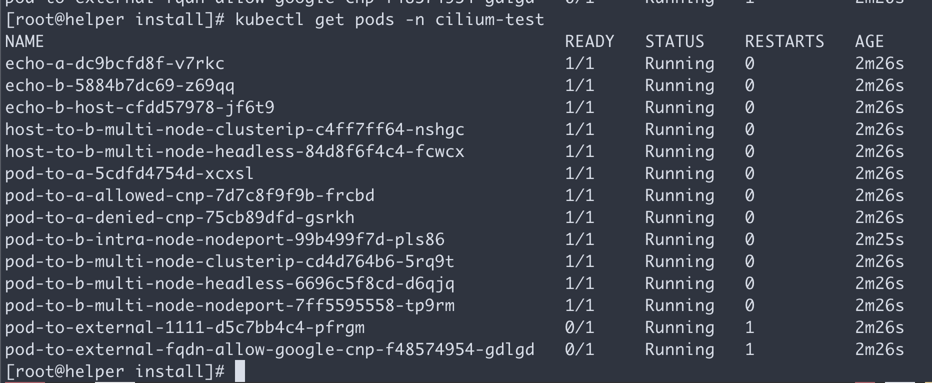Click the kubectl get pods command text
This screenshot has width=932, height=383.
point(389,20)
